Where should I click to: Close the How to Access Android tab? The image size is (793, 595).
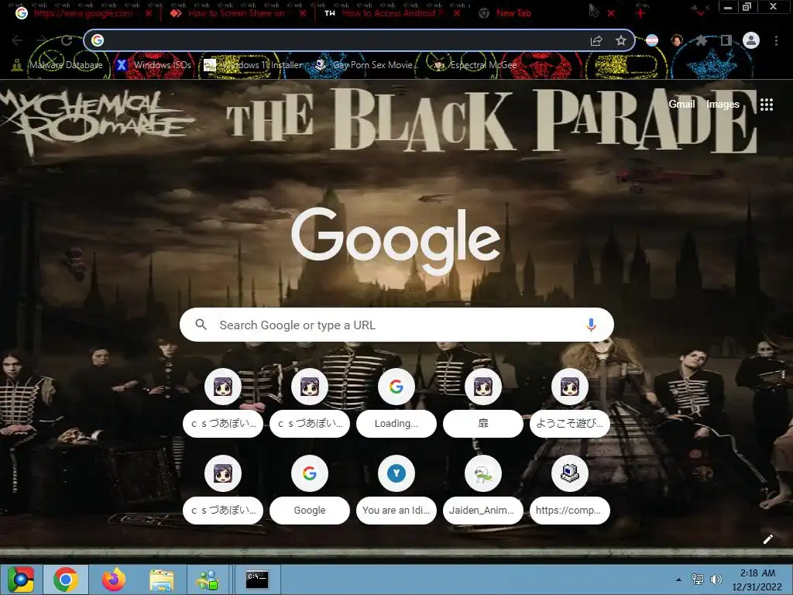point(457,13)
